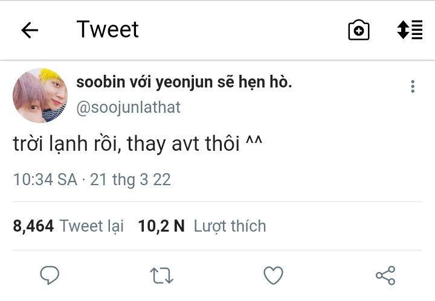Open the @soojunlathat handle
The height and width of the screenshot is (301, 435).
[x=128, y=108]
